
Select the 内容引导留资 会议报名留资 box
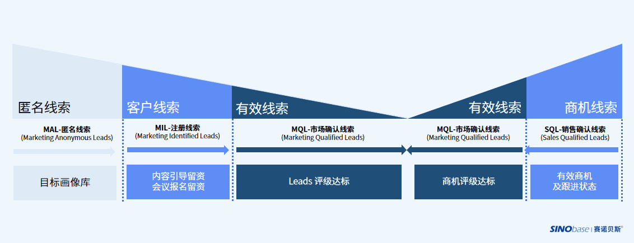pos(178,182)
